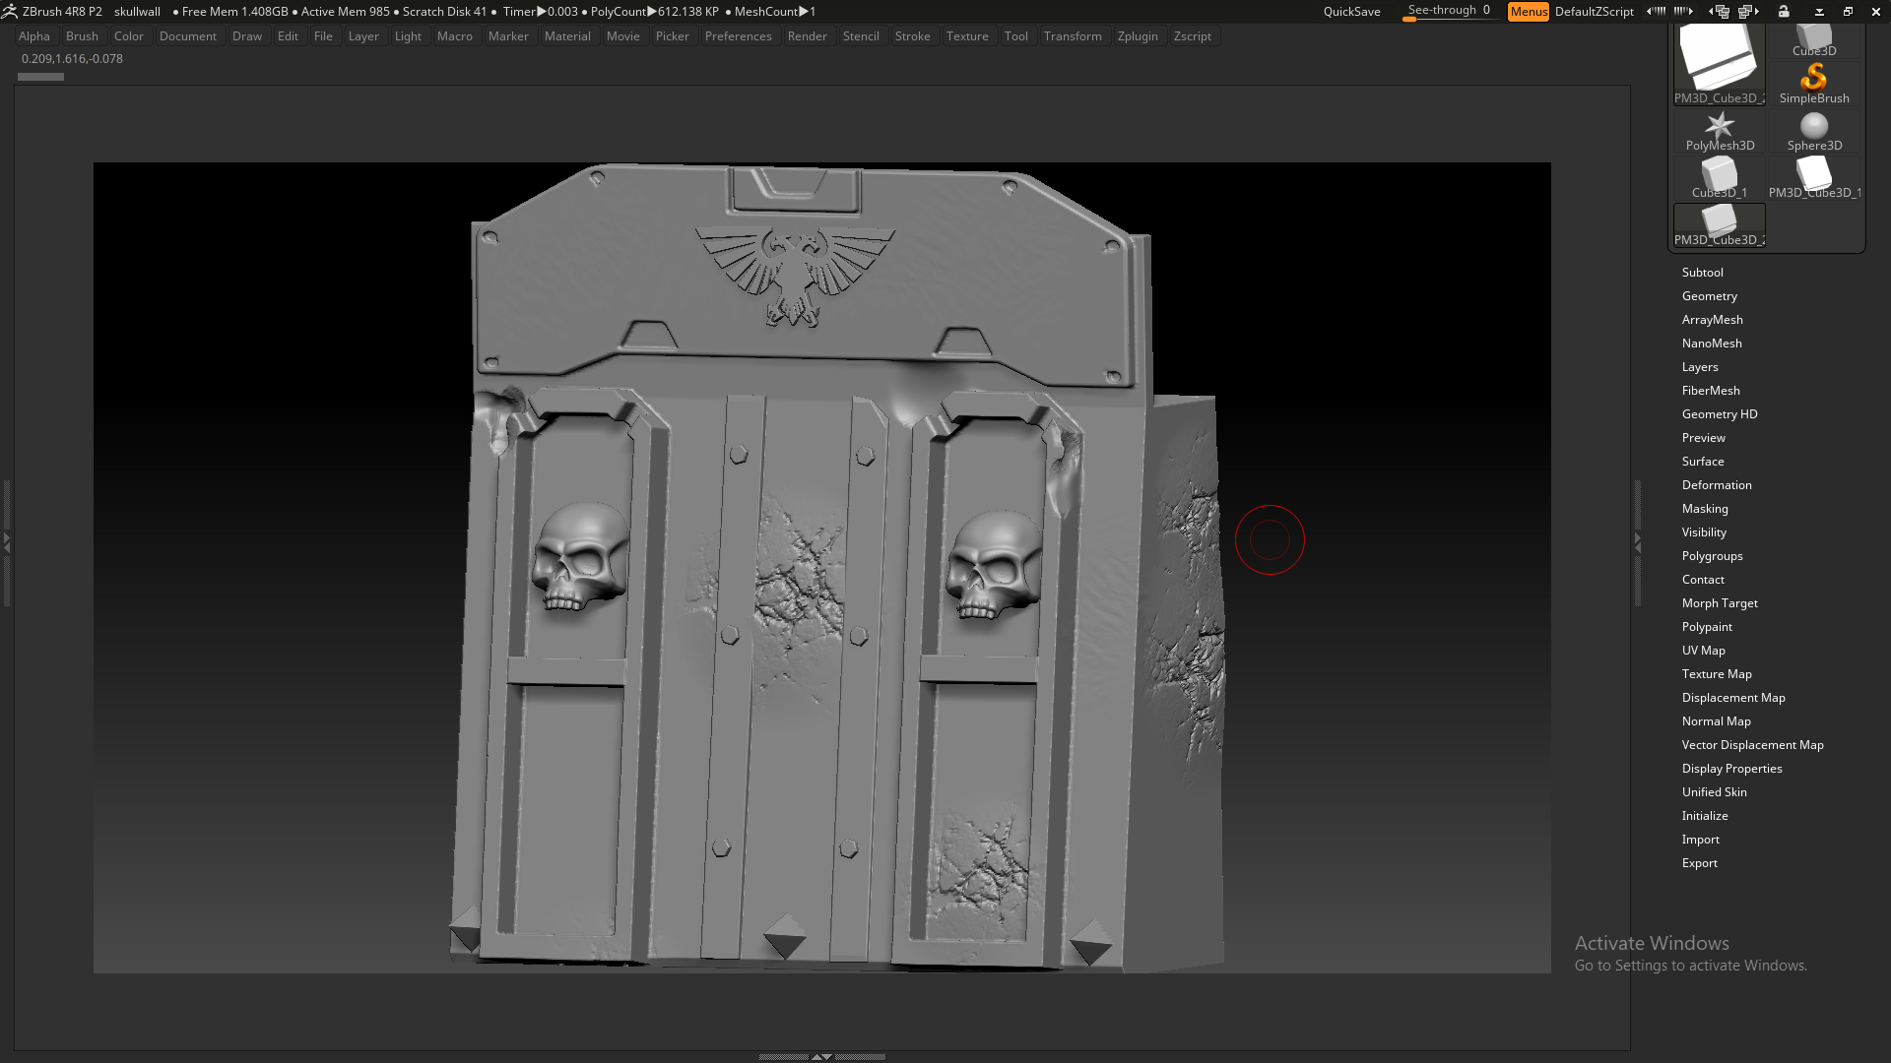Open the Layer menu
The width and height of the screenshot is (1891, 1063).
363,36
